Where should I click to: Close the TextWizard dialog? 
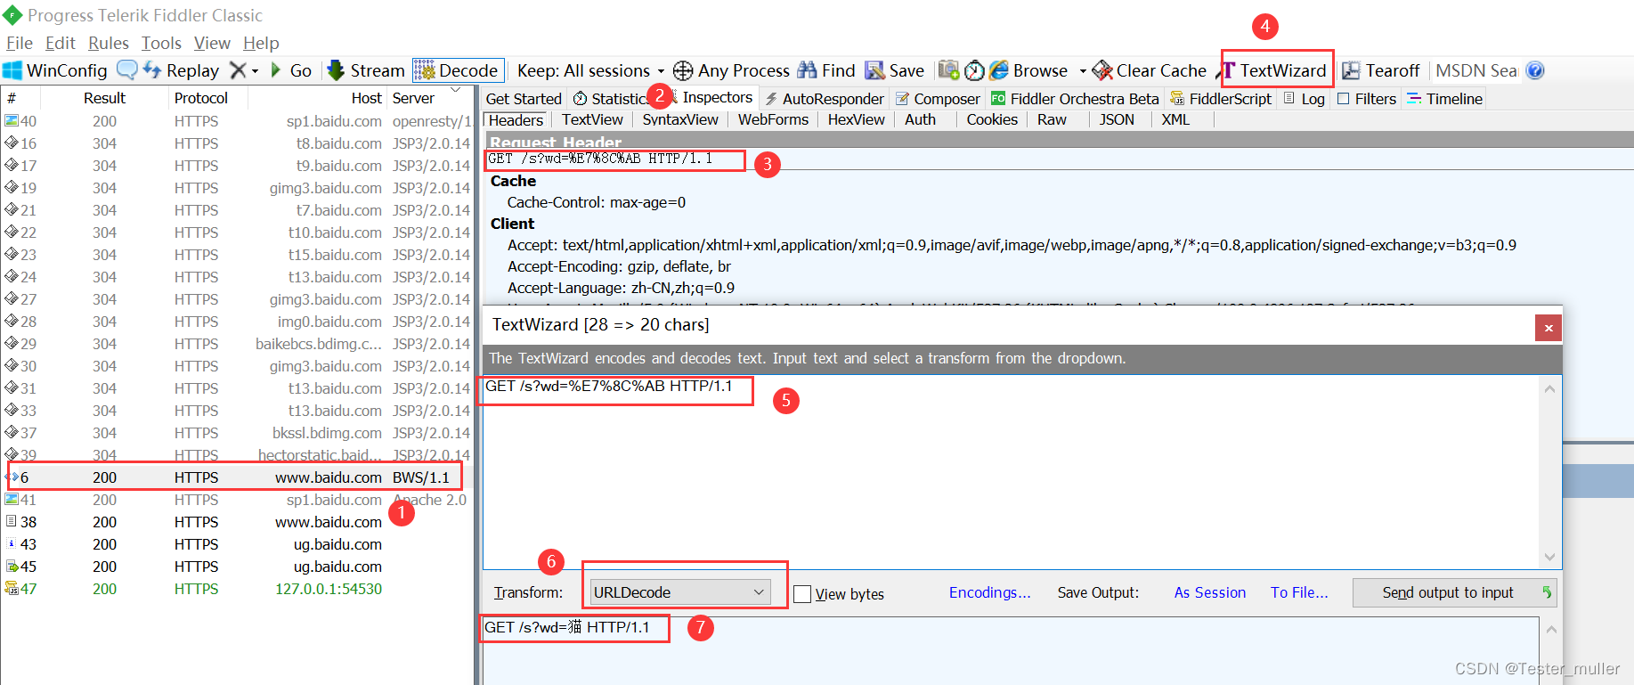1549,328
